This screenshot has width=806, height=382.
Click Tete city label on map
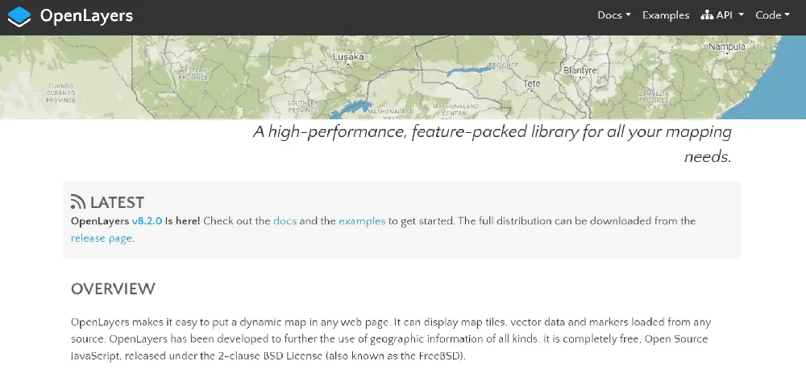(531, 83)
